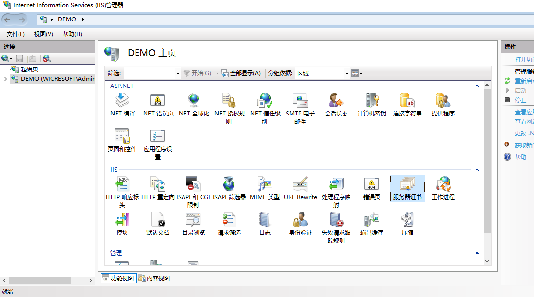Click the 帮助 link in actions pane
Image resolution: width=534 pixels, height=297 pixels.
520,157
